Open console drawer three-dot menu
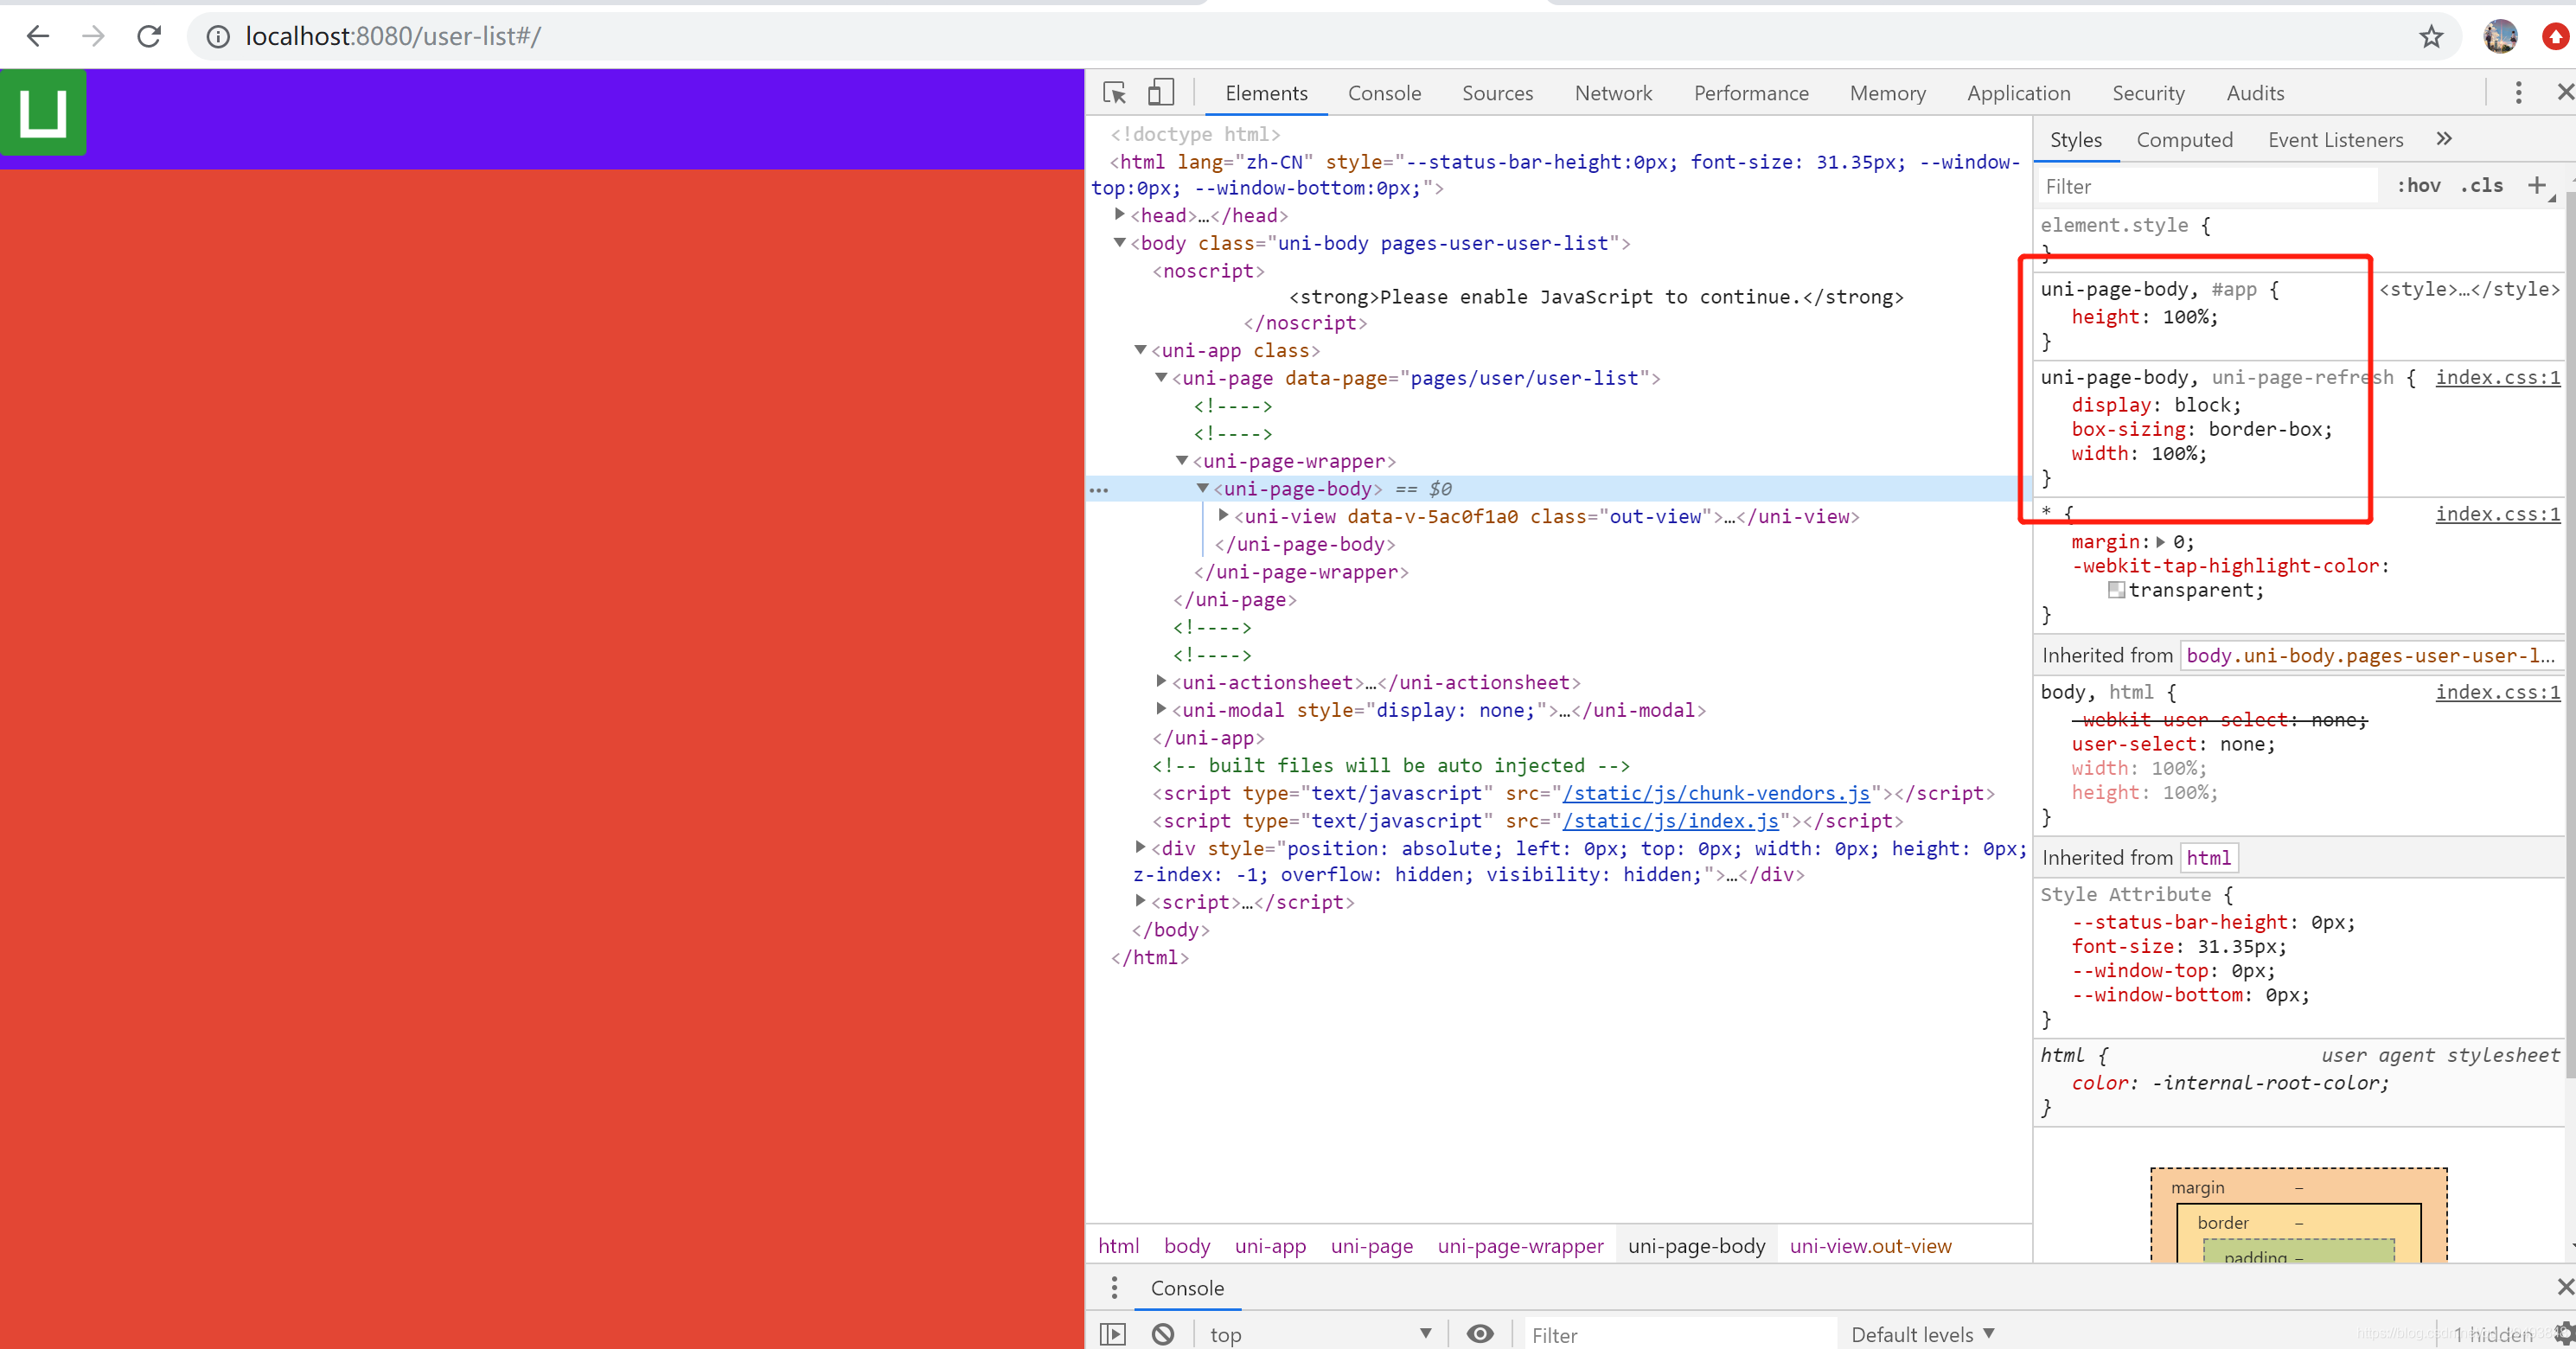Image resolution: width=2576 pixels, height=1349 pixels. (1114, 1288)
